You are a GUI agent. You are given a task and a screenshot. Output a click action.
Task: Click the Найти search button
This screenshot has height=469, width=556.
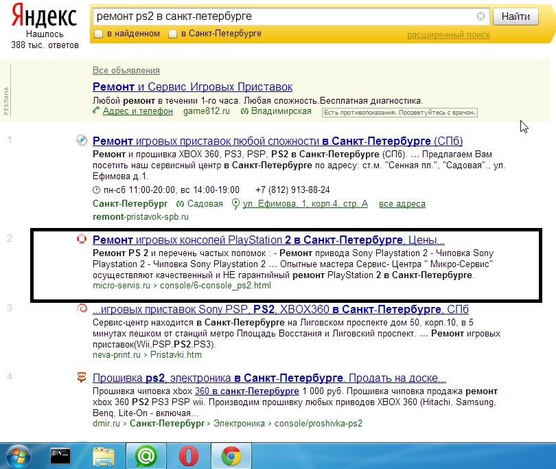pyautogui.click(x=516, y=16)
